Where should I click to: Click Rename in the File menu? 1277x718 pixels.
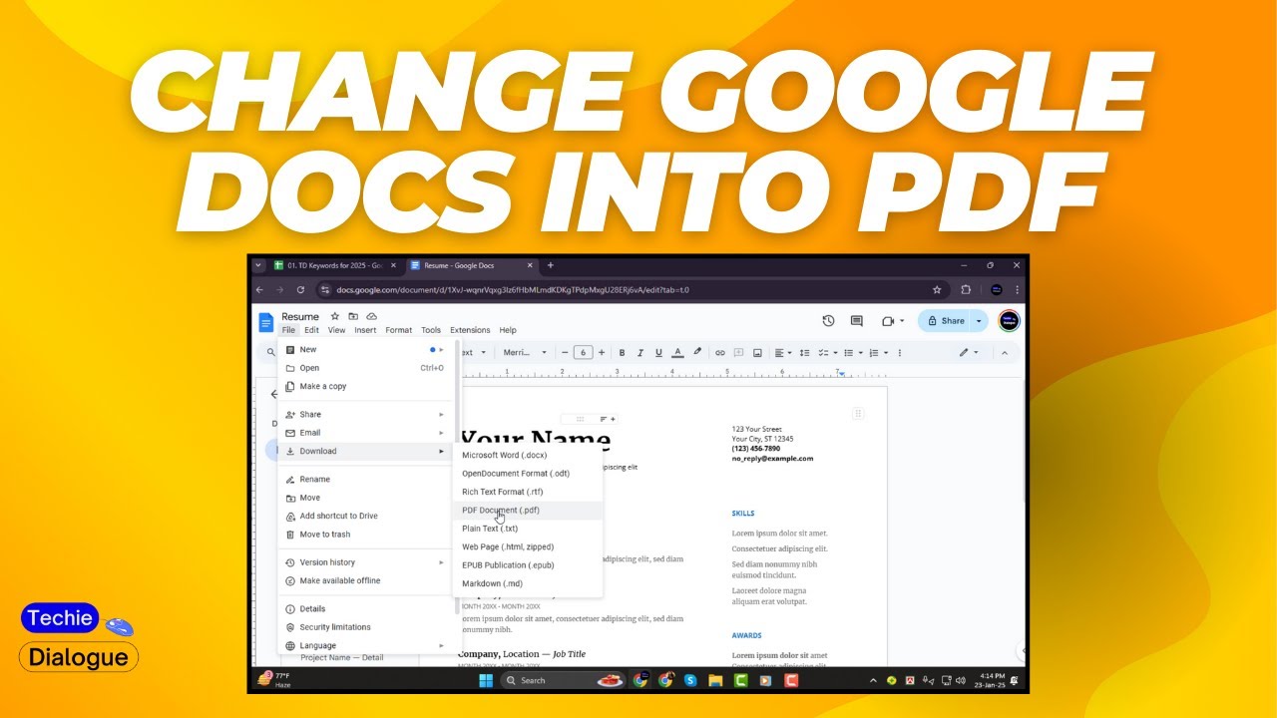[365, 480]
